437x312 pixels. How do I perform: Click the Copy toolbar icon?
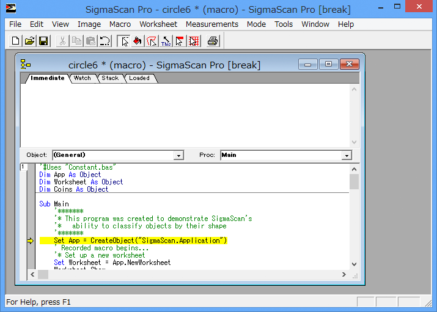click(76, 41)
